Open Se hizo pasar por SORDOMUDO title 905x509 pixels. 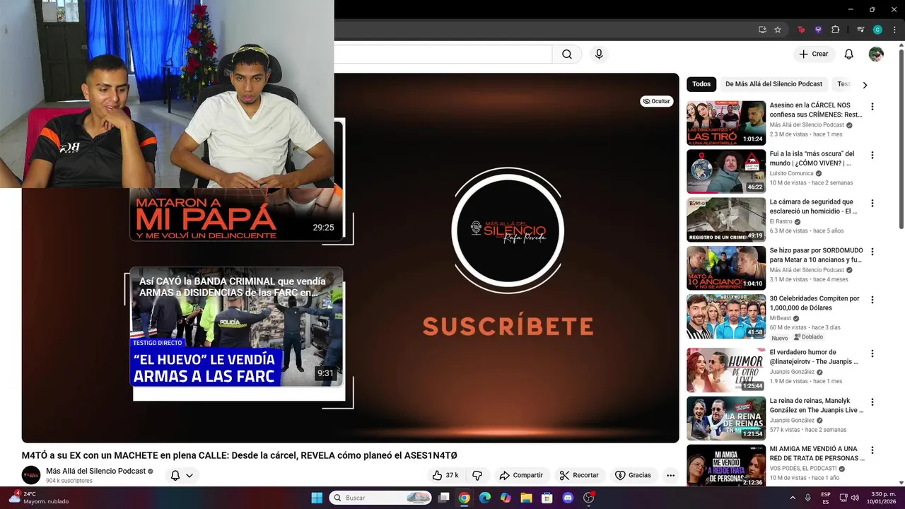817,255
